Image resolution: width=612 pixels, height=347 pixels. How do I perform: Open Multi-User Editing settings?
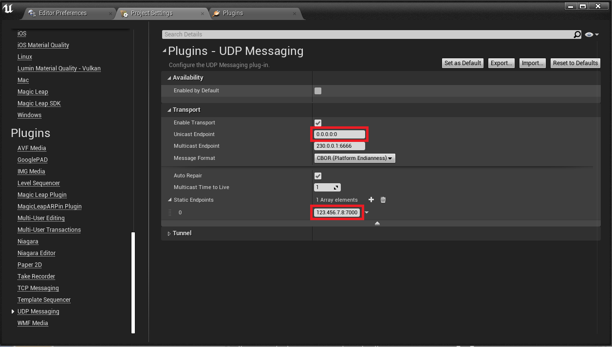[x=41, y=218]
